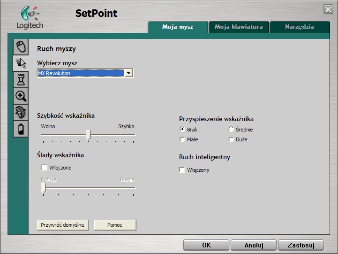Image resolution: width=338 pixels, height=254 pixels.
Task: Select the Brak acceleration option
Action: pos(182,129)
